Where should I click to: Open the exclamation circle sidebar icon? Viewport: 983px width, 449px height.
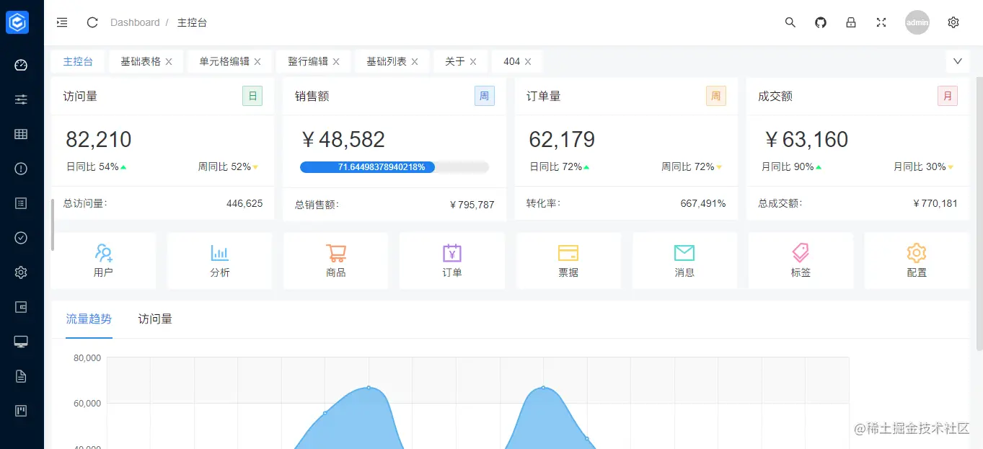21,169
